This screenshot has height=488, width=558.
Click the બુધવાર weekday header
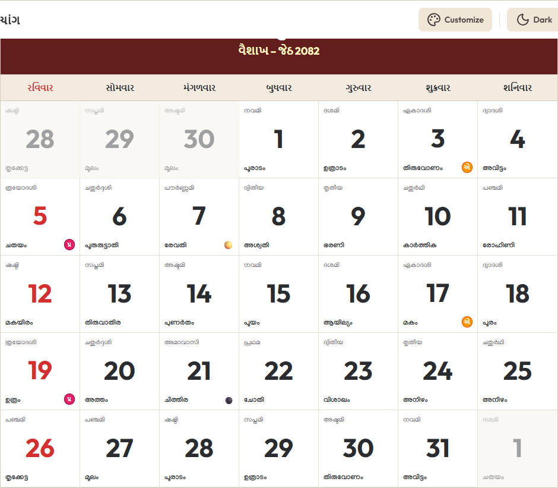point(279,88)
